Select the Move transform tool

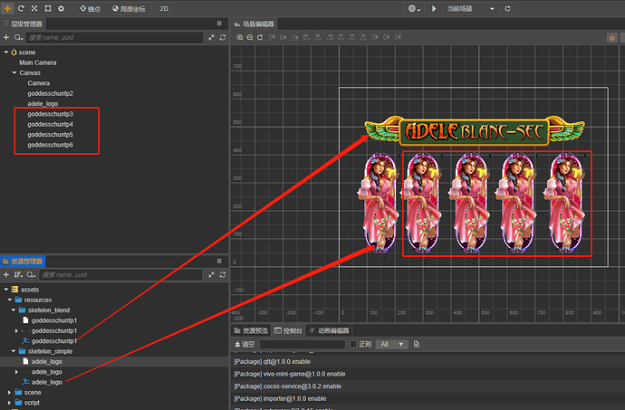tap(7, 8)
